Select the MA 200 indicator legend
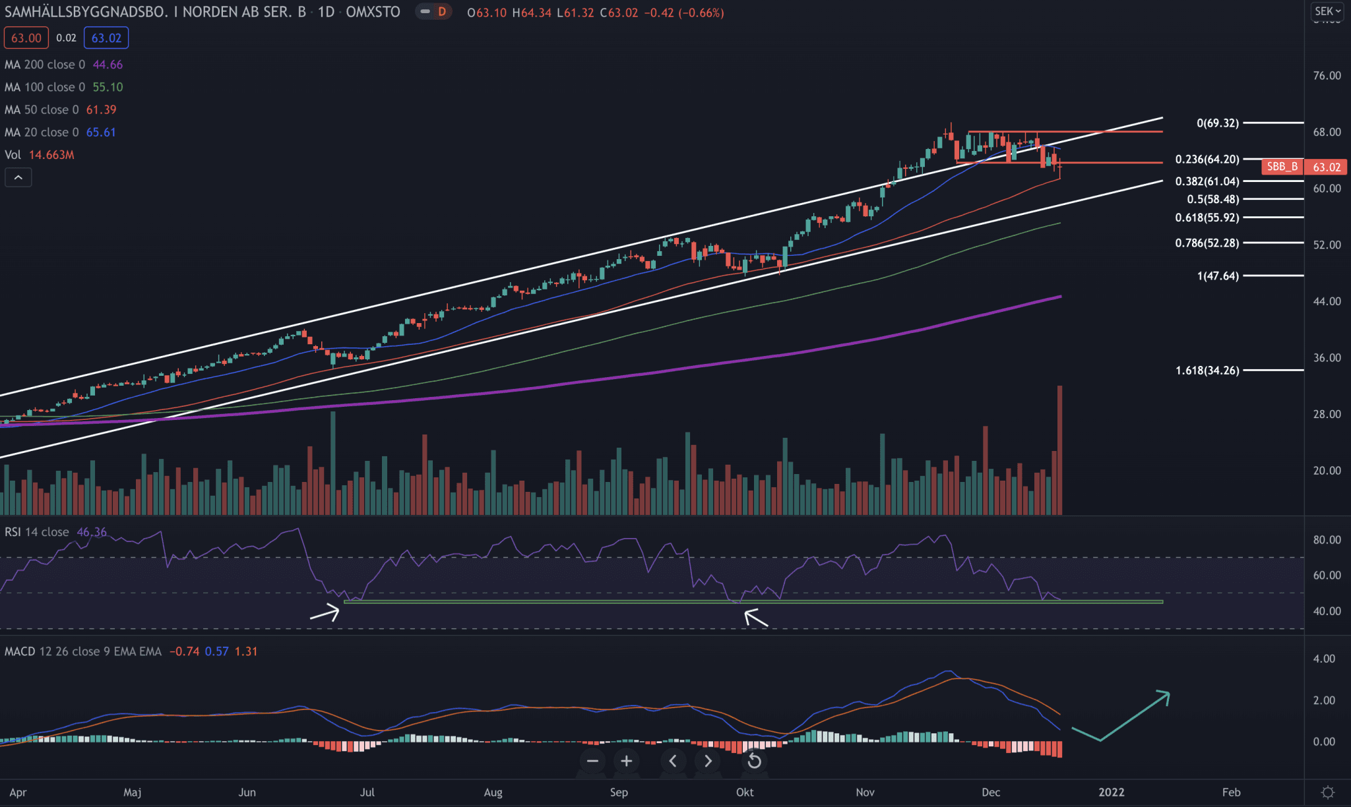Viewport: 1351px width, 807px height. tap(45, 65)
